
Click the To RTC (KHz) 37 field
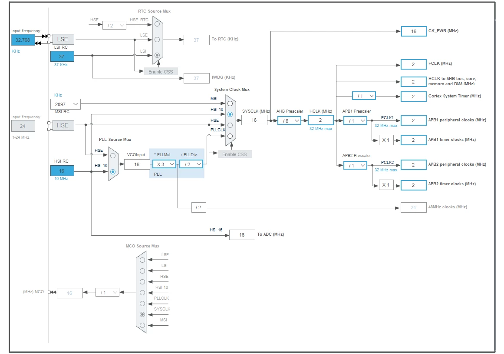pos(197,40)
